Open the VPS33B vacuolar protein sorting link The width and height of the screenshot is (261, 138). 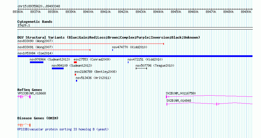point(63,129)
